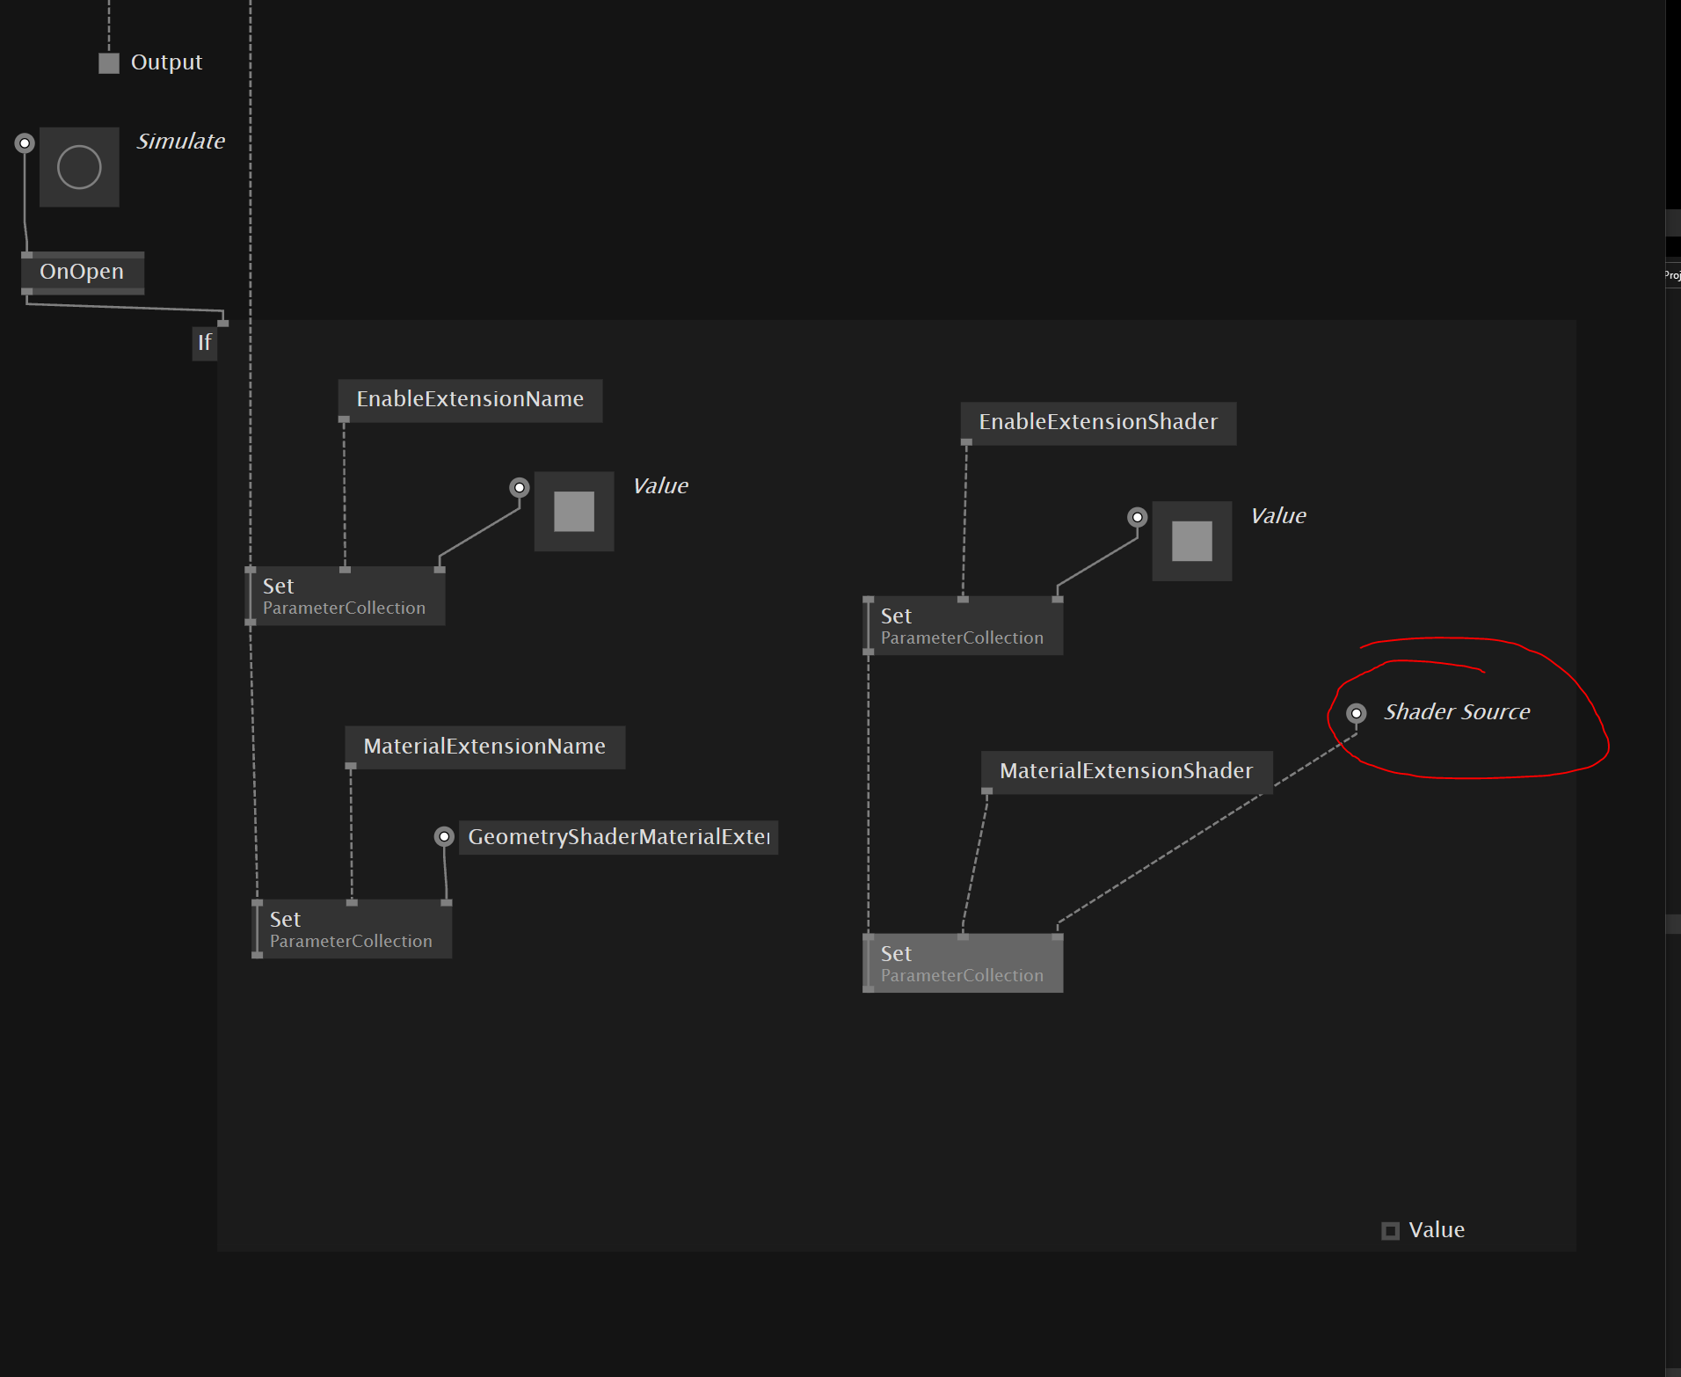Click the Simulate bang button box
This screenshot has width=1681, height=1377.
coord(79,167)
